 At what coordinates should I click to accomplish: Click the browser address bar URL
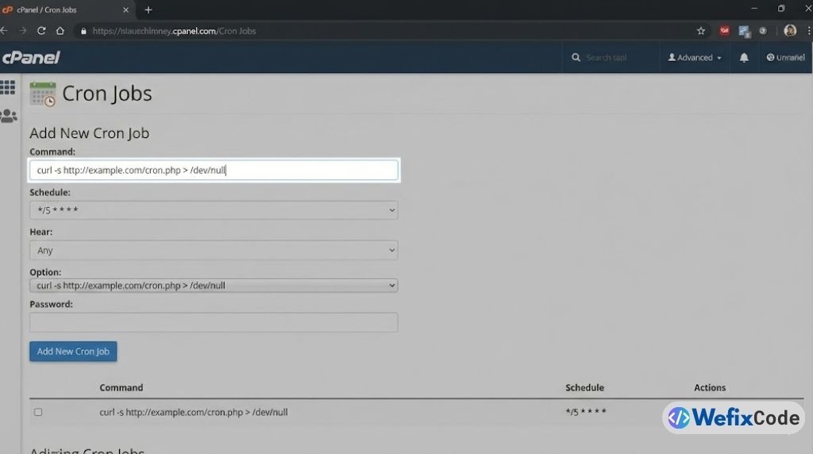tap(174, 31)
